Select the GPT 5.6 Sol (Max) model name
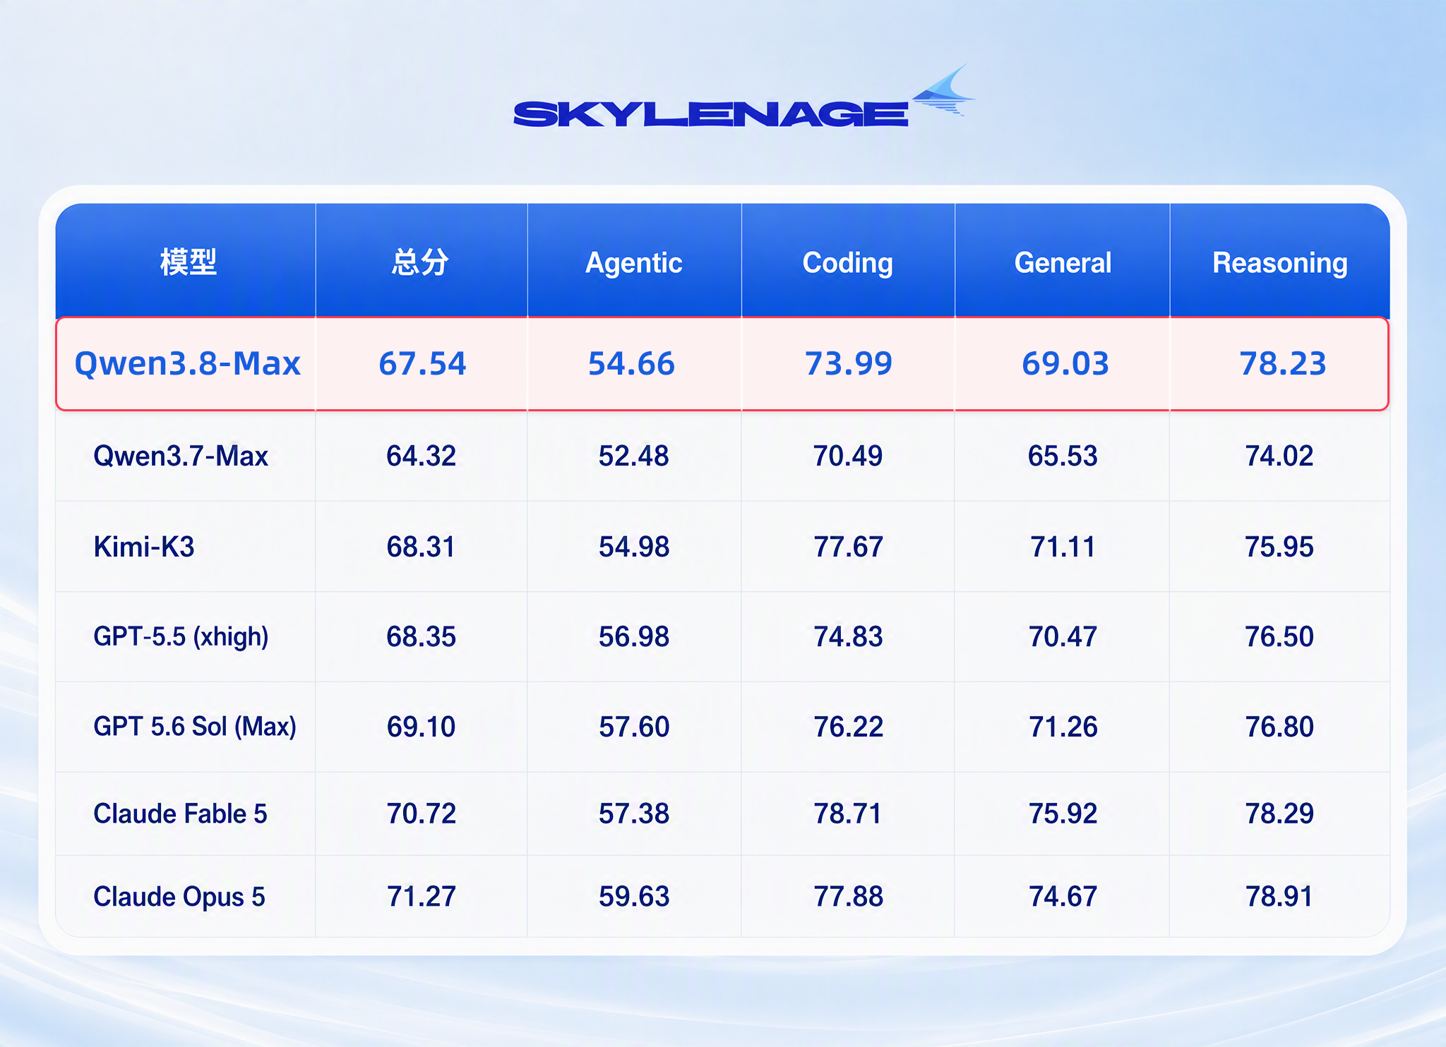The image size is (1446, 1047). pyautogui.click(x=195, y=727)
